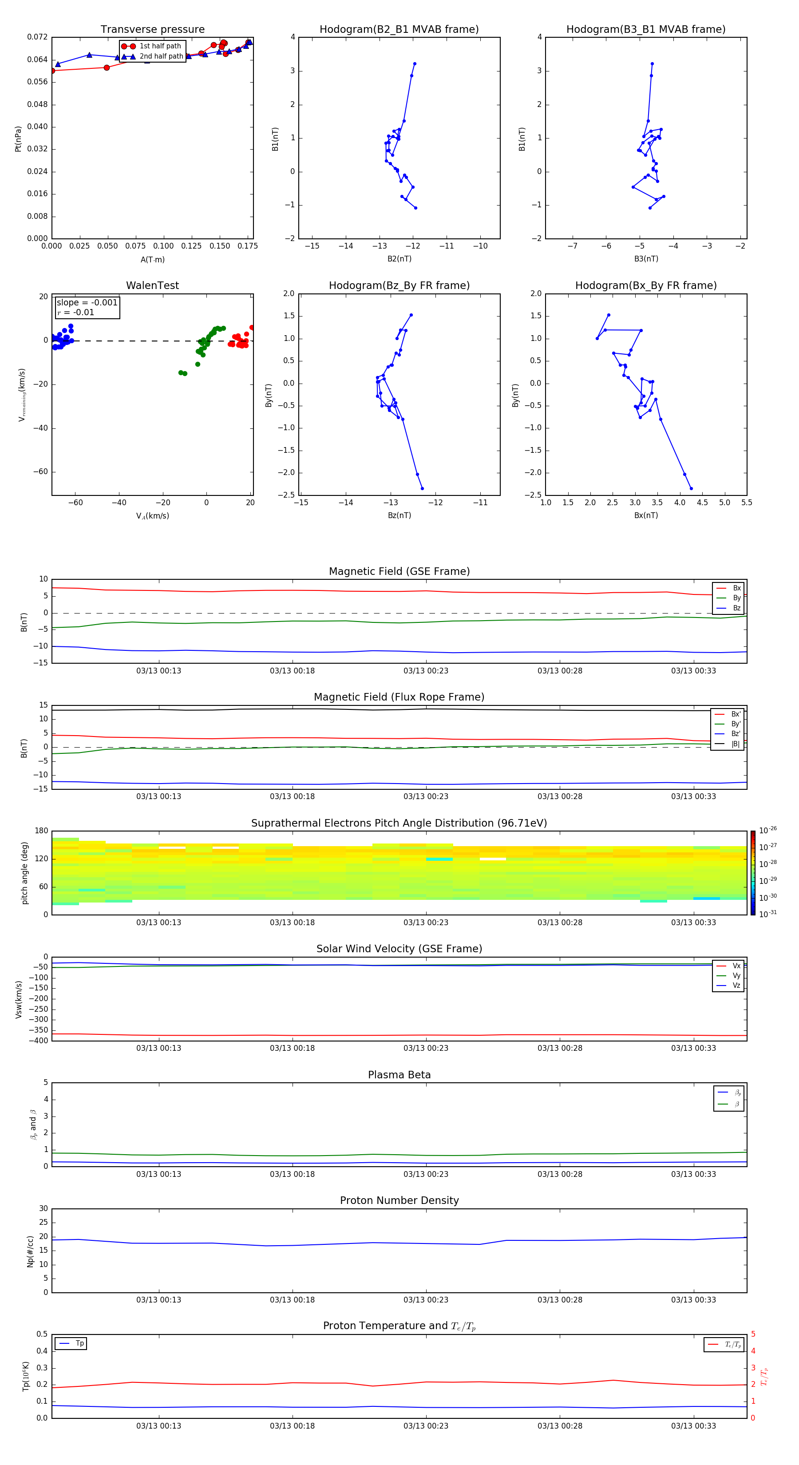The image size is (799, 1465).
Task: Click the Bx' legend entry in Flux Rope plot
Action: coord(728,714)
